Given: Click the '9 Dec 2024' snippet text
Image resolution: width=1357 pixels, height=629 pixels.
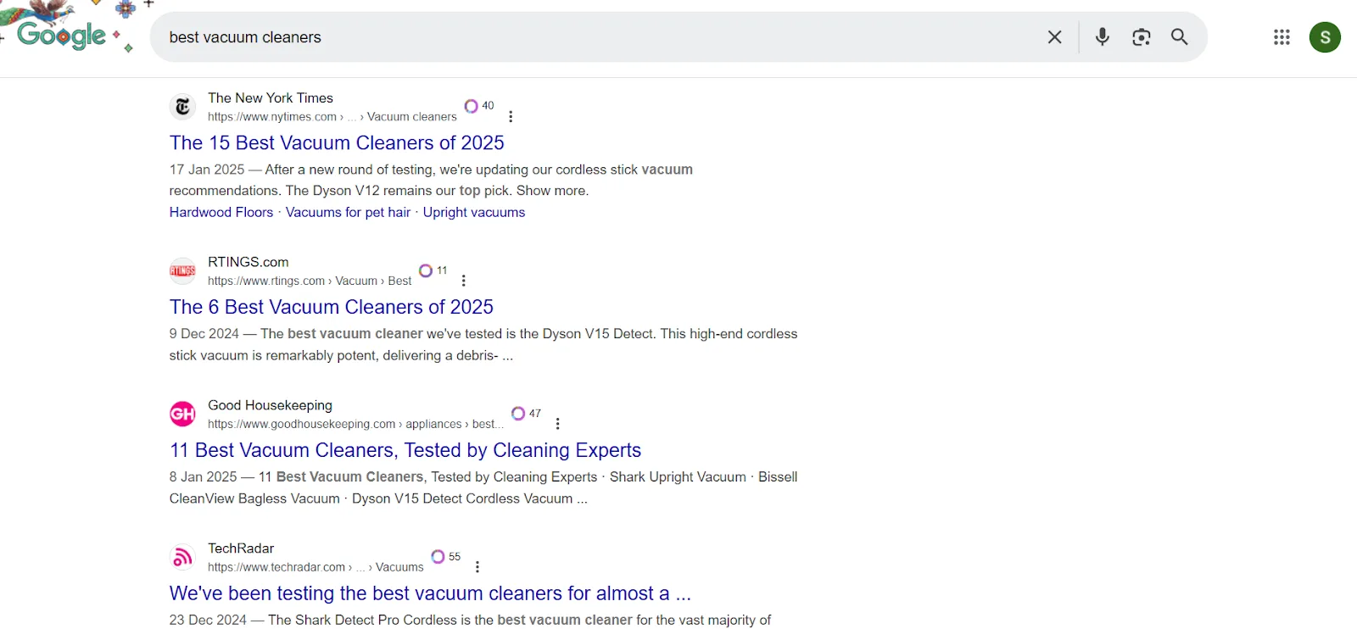Looking at the screenshot, I should (x=204, y=334).
